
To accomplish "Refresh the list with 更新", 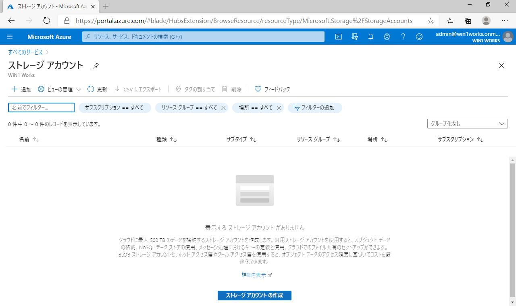I will pos(98,89).
